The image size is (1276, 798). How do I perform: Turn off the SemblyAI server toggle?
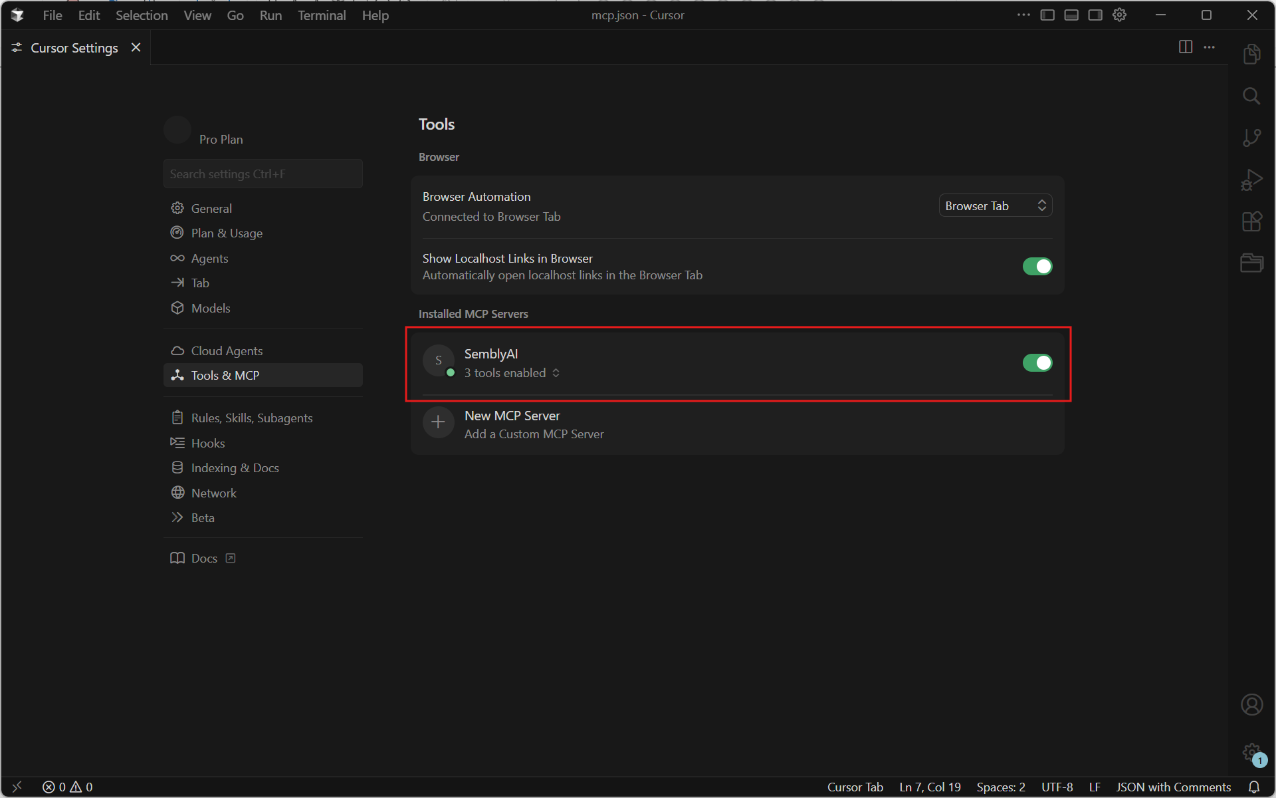click(1037, 363)
